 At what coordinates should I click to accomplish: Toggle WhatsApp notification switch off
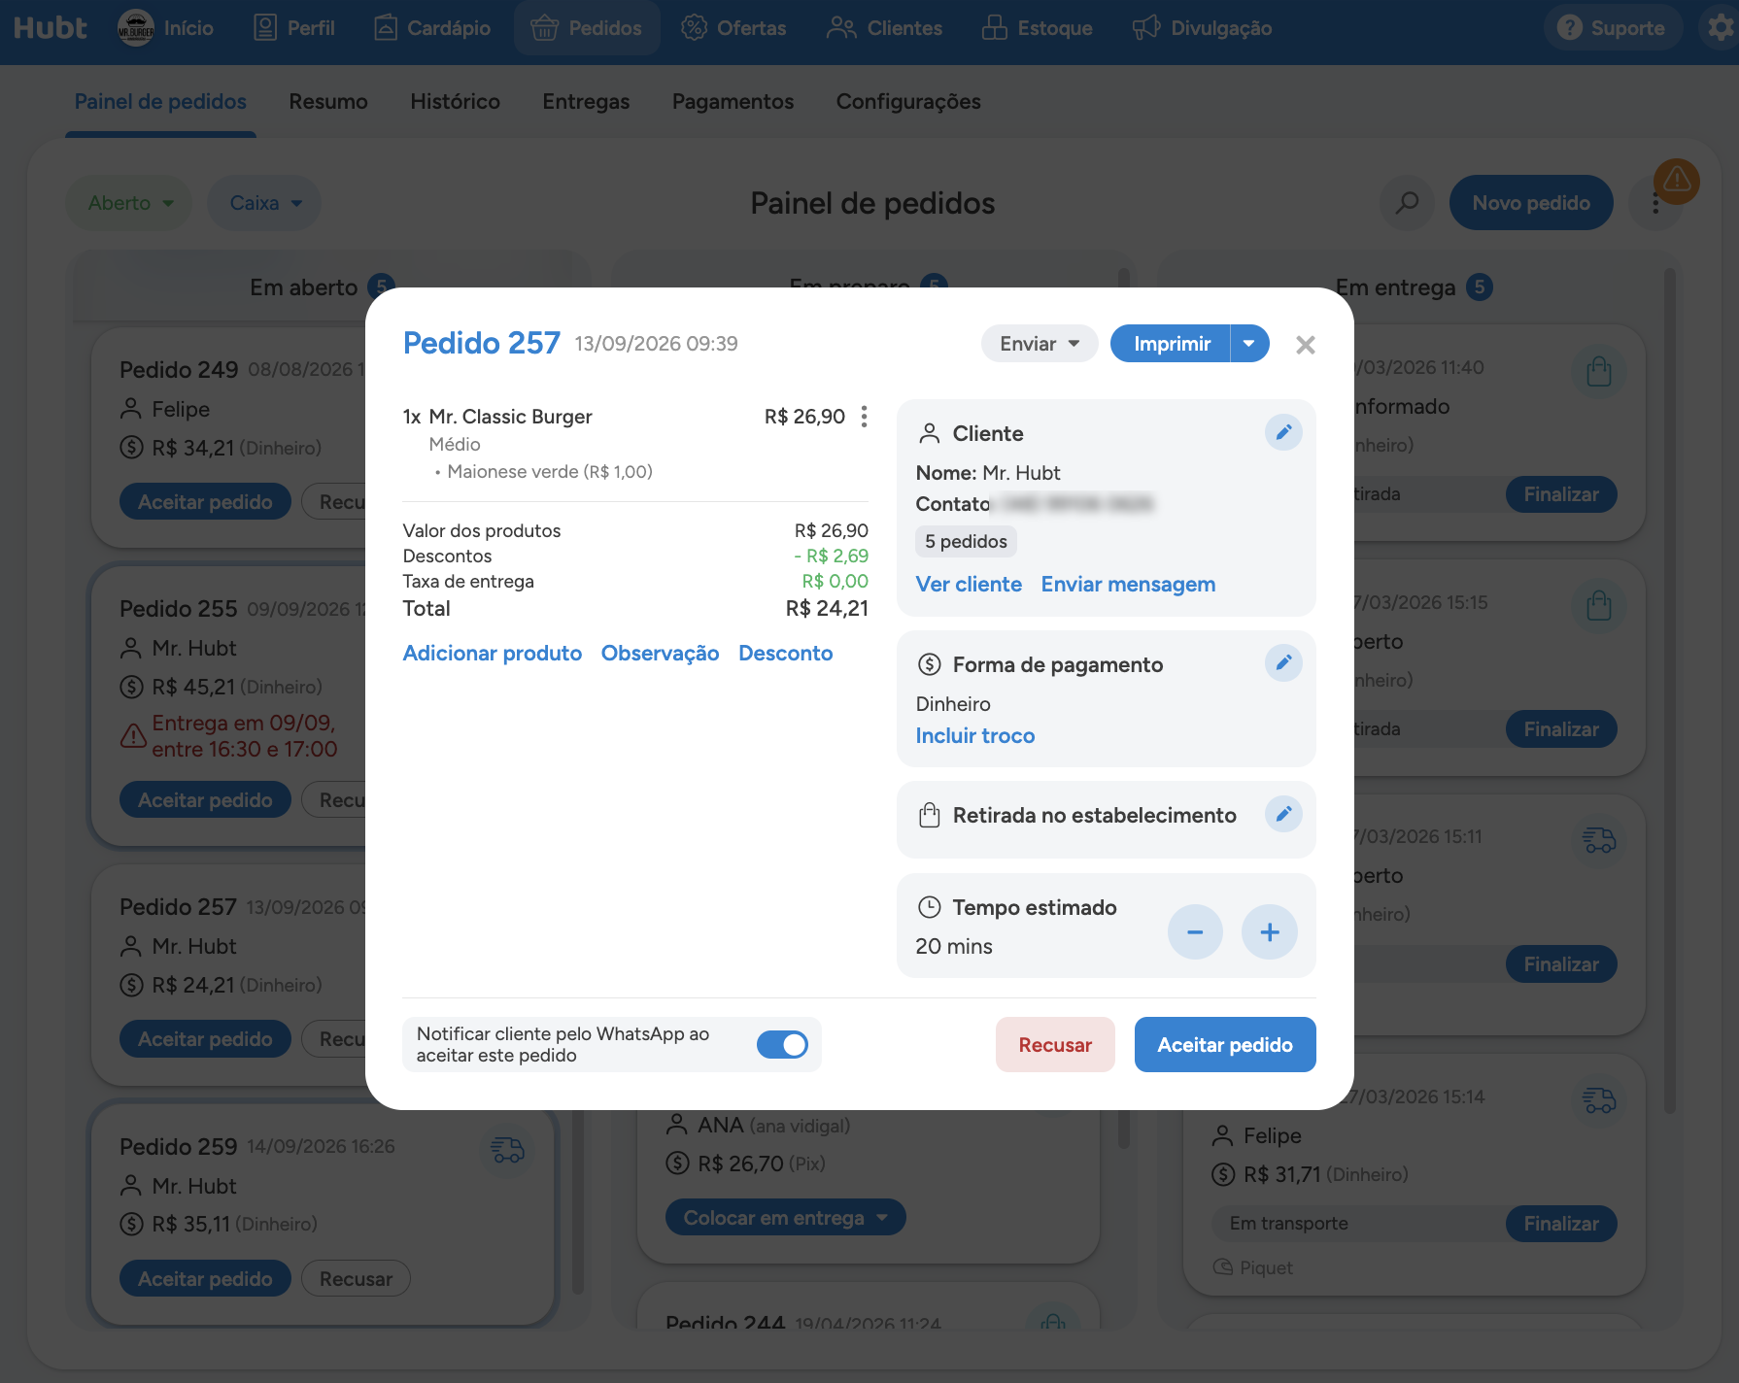click(782, 1045)
